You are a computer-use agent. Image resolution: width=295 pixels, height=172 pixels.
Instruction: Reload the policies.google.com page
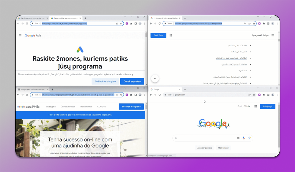tap(159, 24)
